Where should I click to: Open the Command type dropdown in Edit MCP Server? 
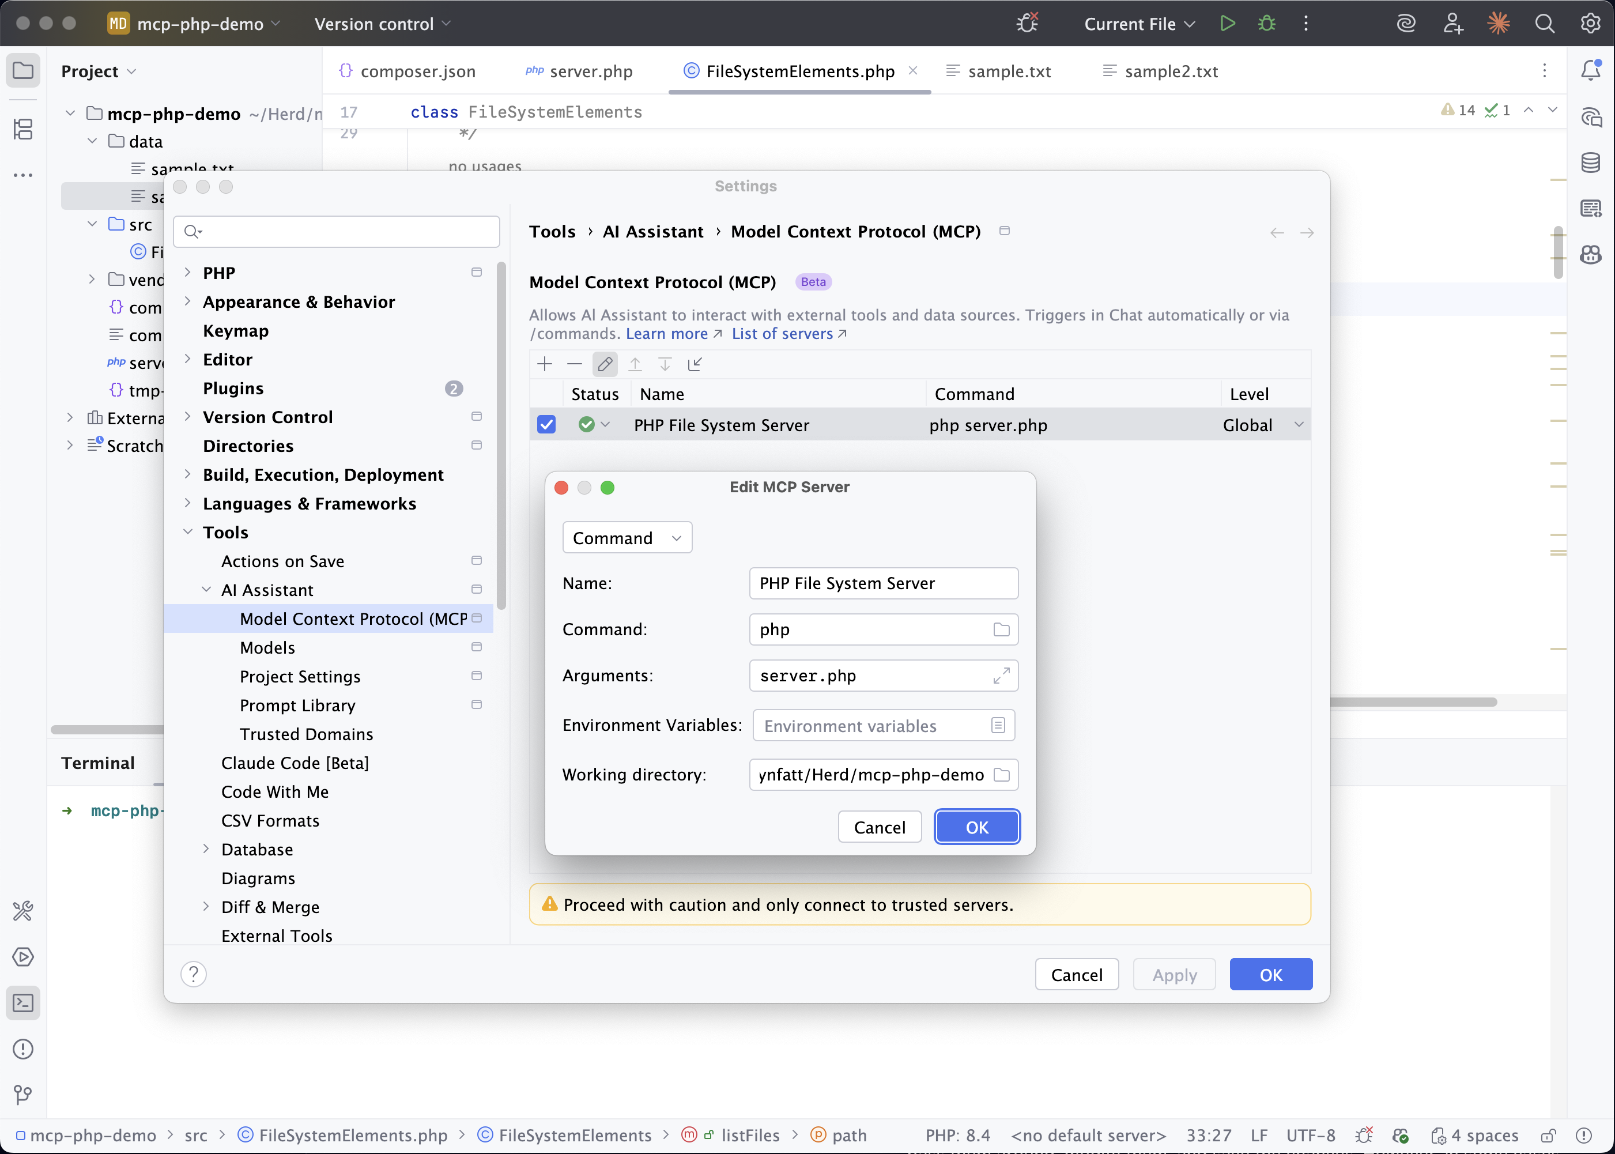click(628, 538)
